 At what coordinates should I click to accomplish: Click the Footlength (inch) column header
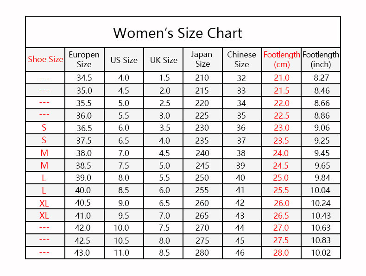click(x=321, y=59)
